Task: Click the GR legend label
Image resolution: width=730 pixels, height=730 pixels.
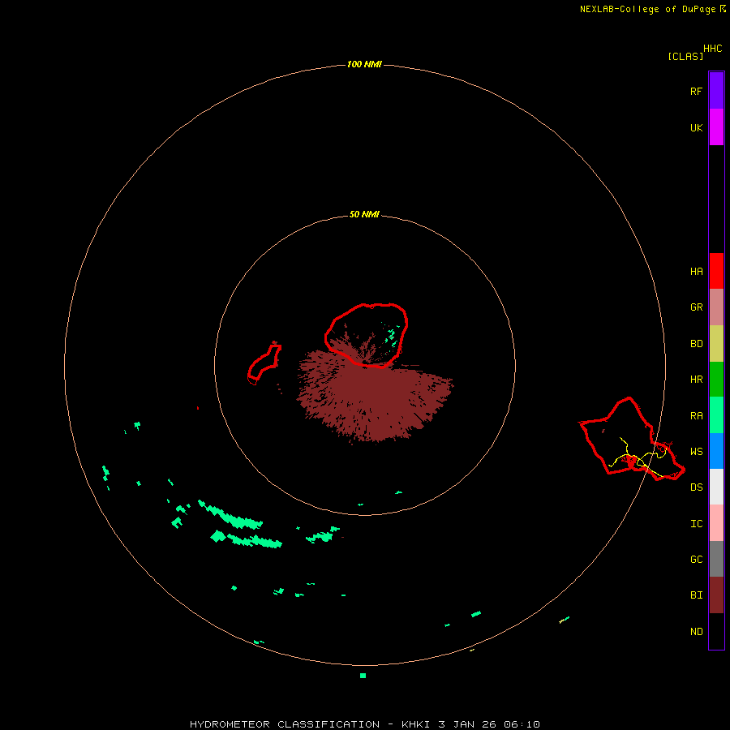Action: point(697,307)
